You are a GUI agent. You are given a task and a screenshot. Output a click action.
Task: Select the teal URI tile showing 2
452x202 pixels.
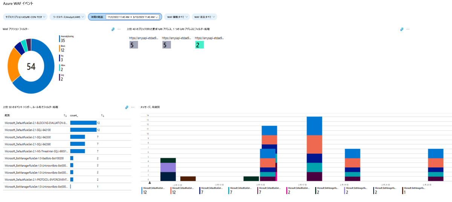click(200, 45)
